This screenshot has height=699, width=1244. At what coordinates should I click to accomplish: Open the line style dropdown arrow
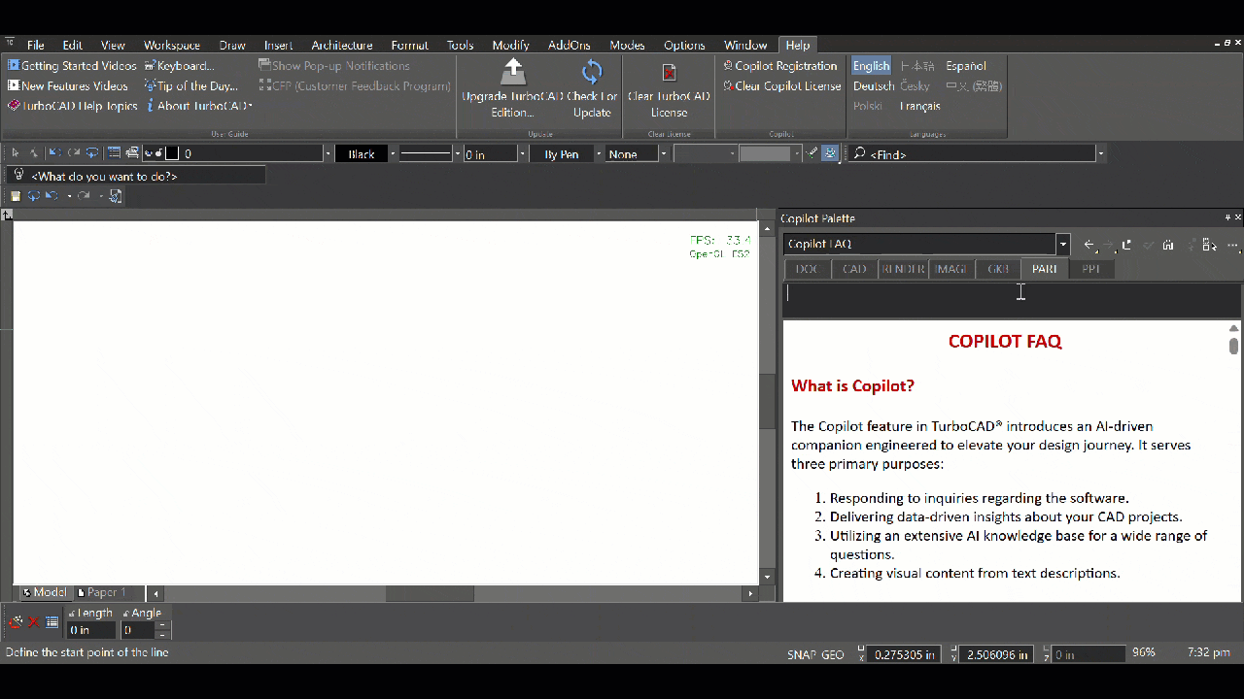pyautogui.click(x=458, y=153)
